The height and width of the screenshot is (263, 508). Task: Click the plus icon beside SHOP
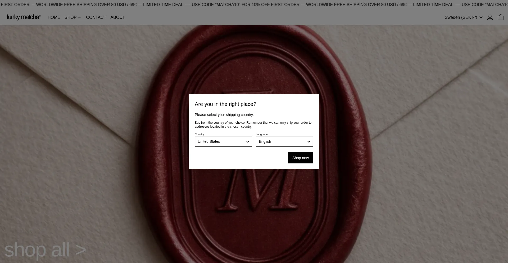(x=79, y=17)
